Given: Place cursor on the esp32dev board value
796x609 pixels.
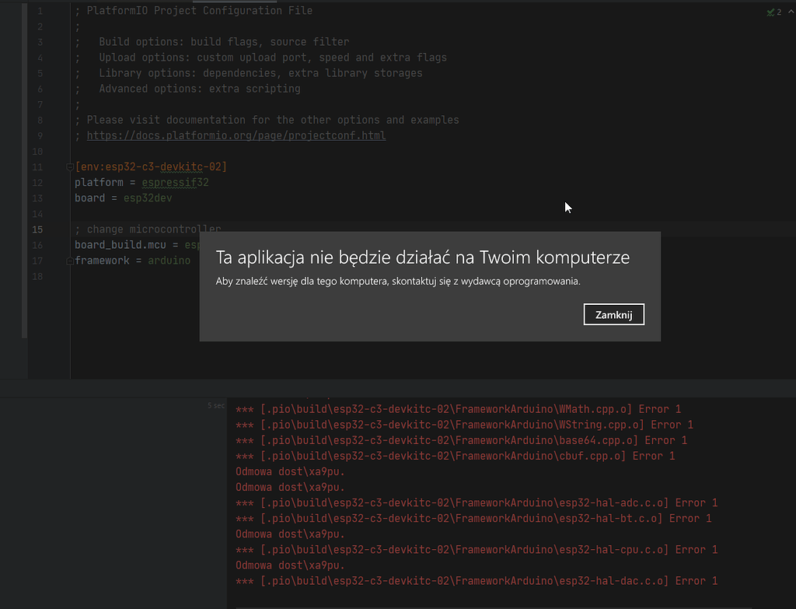Looking at the screenshot, I should (147, 198).
